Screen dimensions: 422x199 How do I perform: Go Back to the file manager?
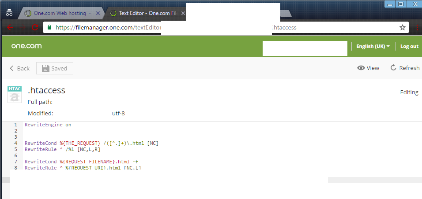pyautogui.click(x=19, y=68)
